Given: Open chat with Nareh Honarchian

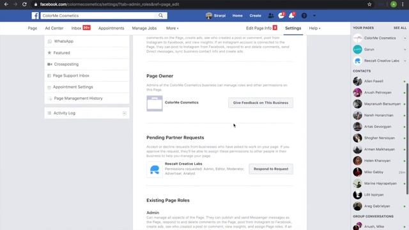Looking at the screenshot, I should pos(380,115).
